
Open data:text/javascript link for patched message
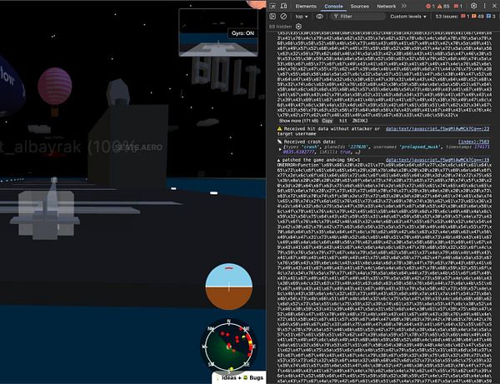(x=437, y=160)
